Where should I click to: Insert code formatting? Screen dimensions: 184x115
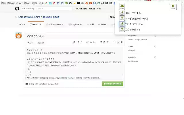click(91, 42)
